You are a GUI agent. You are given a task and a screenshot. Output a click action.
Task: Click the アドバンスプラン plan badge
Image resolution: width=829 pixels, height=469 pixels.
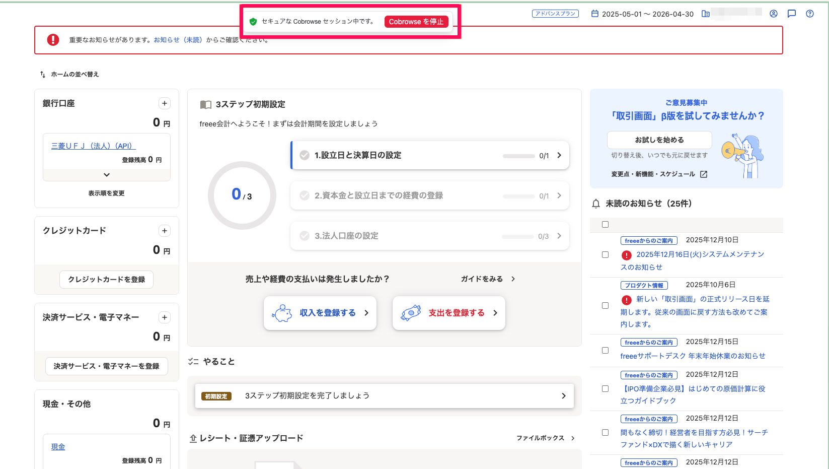coord(555,14)
